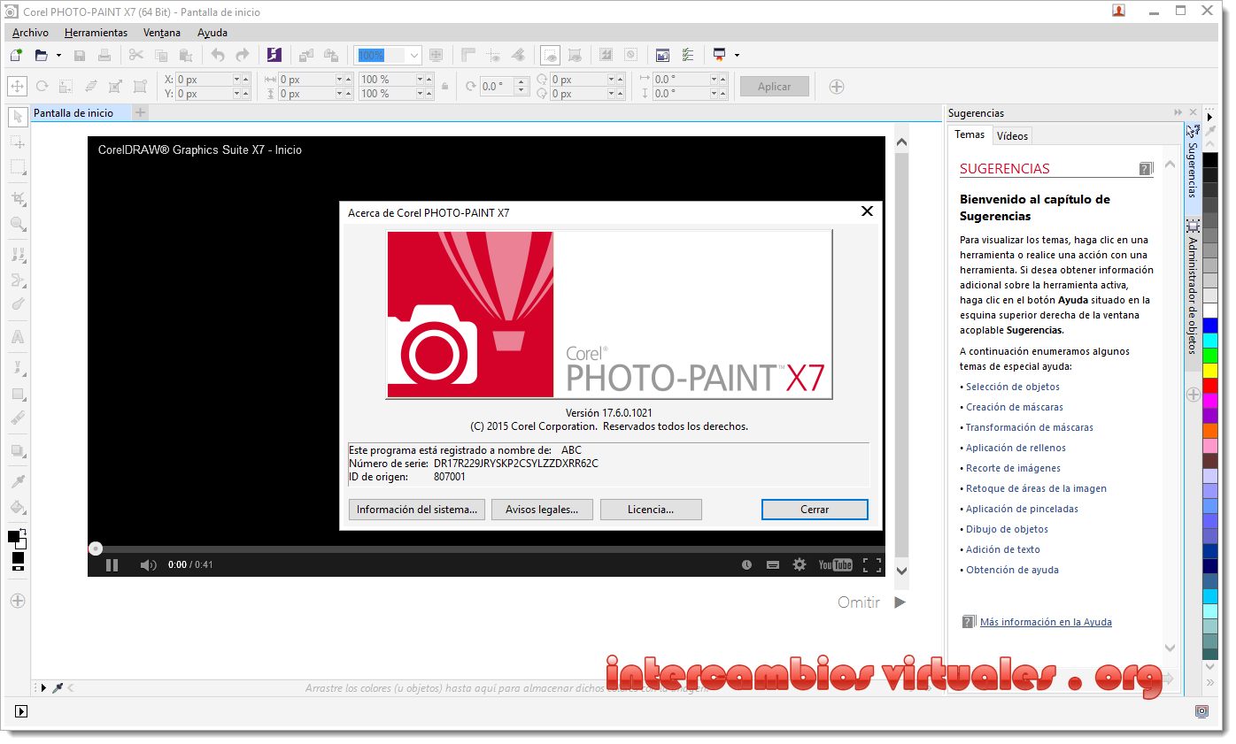Open the zoom level 100% dropdown

(x=413, y=55)
